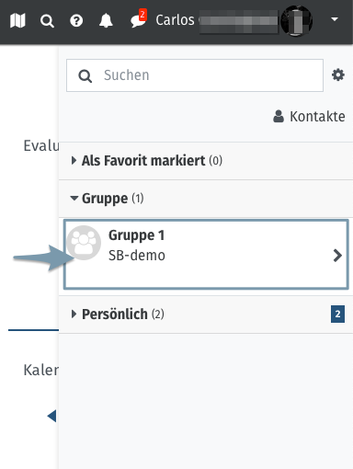Click the Gruppe 1 group avatar

[84, 243]
